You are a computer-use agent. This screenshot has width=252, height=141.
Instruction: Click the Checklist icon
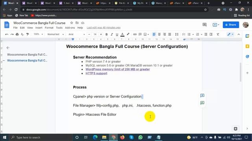tap(183, 34)
